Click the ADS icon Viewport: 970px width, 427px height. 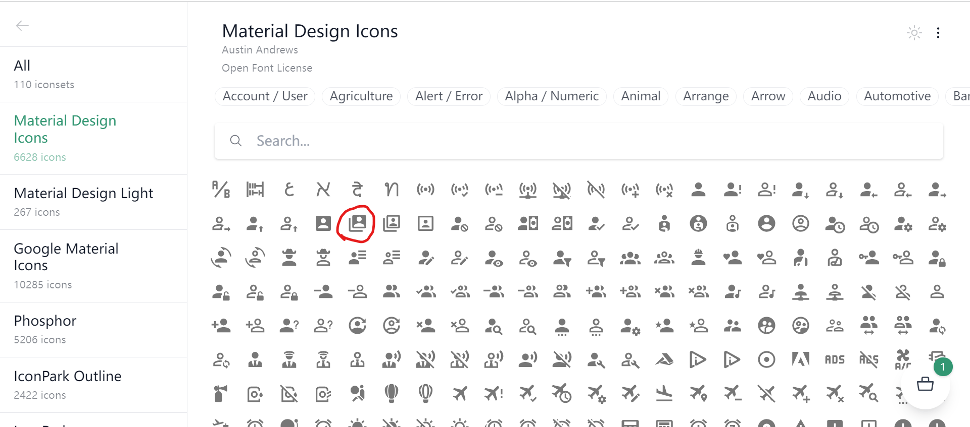834,359
